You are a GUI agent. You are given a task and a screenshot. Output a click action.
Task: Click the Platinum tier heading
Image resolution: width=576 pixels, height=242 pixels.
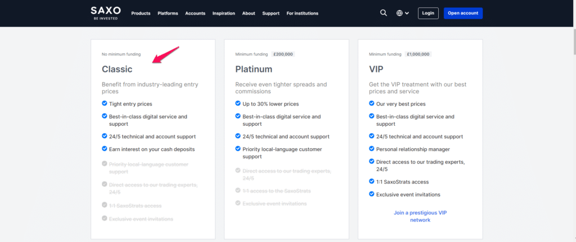pos(254,69)
